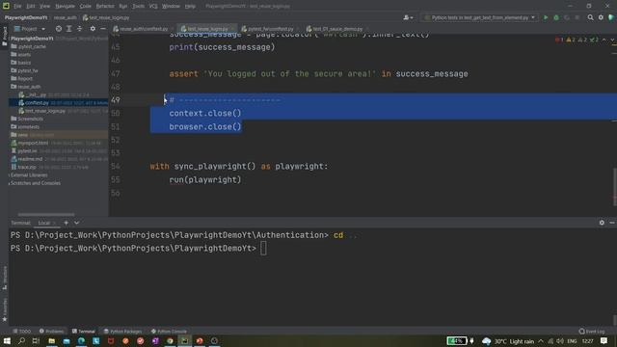Click the green Run button in toolbar
Viewport: 617px width, 347px height.
pyautogui.click(x=546, y=17)
